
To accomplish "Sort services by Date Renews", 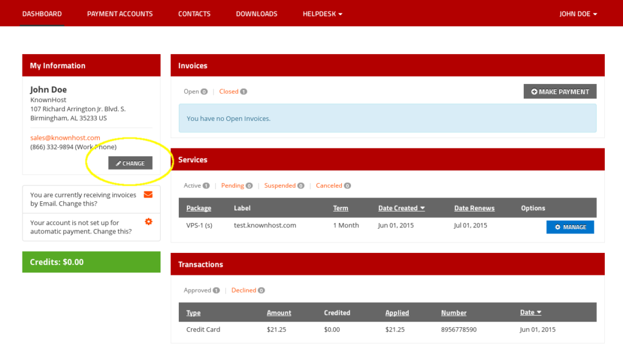I will click(475, 208).
